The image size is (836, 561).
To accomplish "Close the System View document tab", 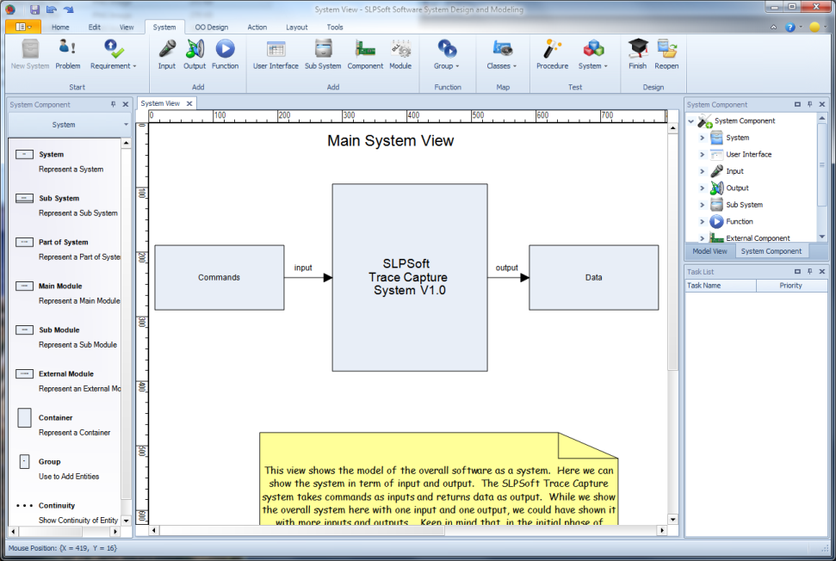I will (x=189, y=104).
